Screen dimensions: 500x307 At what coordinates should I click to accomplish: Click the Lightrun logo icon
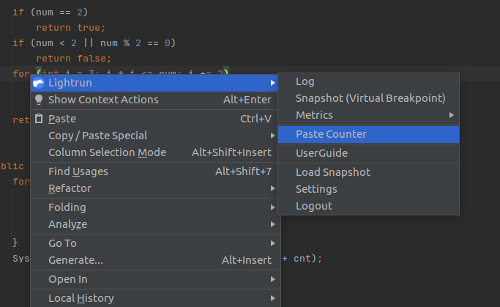[39, 83]
